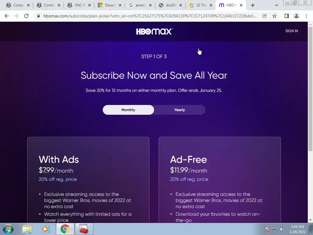Close the 'VNC R' tab
The height and width of the screenshot is (235, 313).
tap(90, 6)
